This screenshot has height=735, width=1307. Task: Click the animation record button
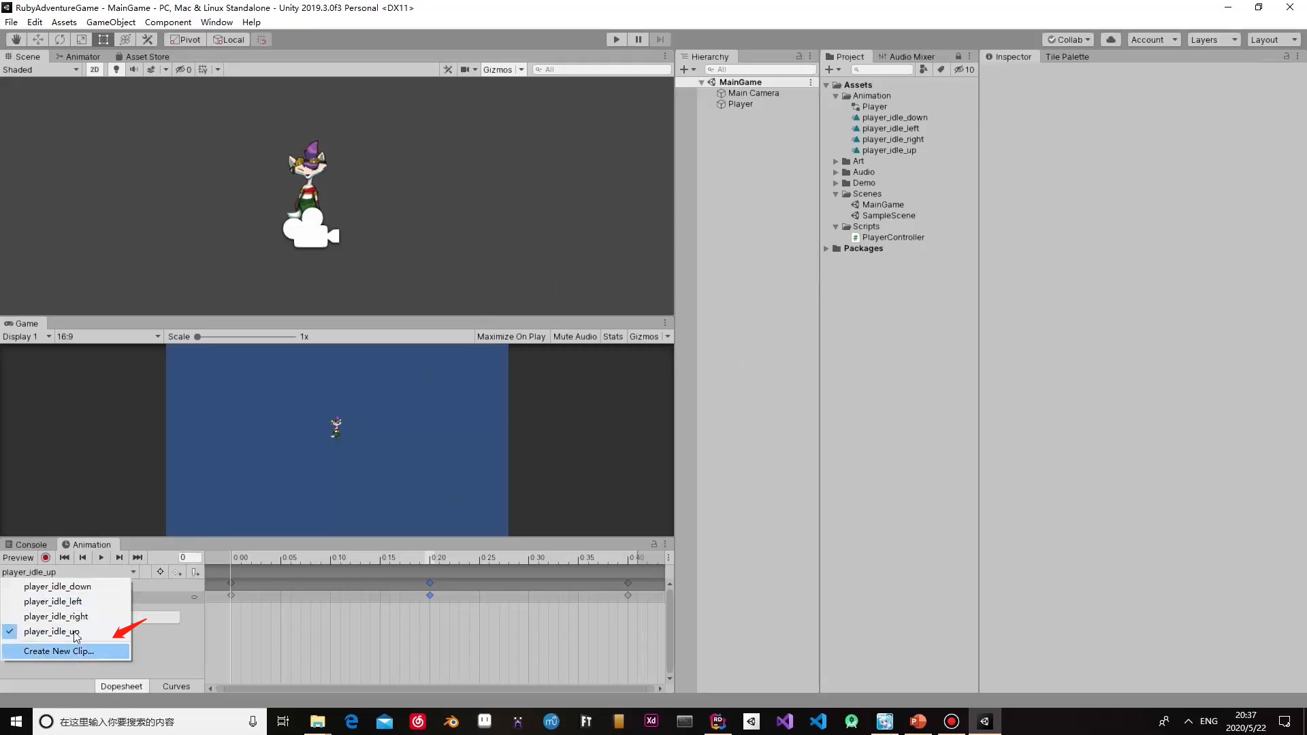[x=46, y=557]
